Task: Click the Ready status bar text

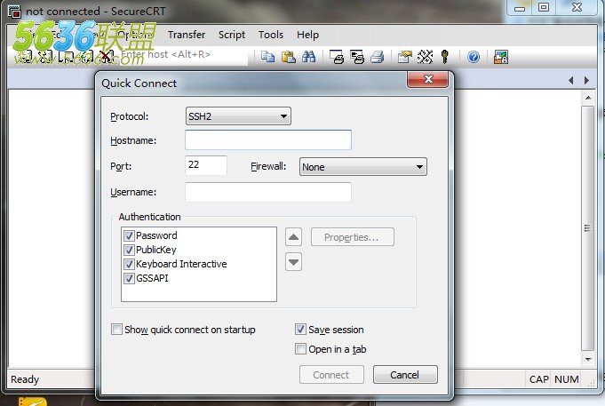Action: coord(25,379)
